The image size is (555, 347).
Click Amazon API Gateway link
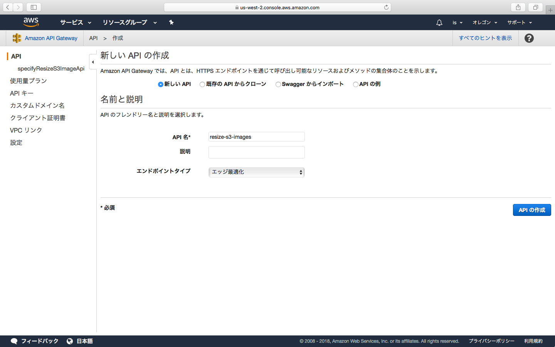[51, 38]
